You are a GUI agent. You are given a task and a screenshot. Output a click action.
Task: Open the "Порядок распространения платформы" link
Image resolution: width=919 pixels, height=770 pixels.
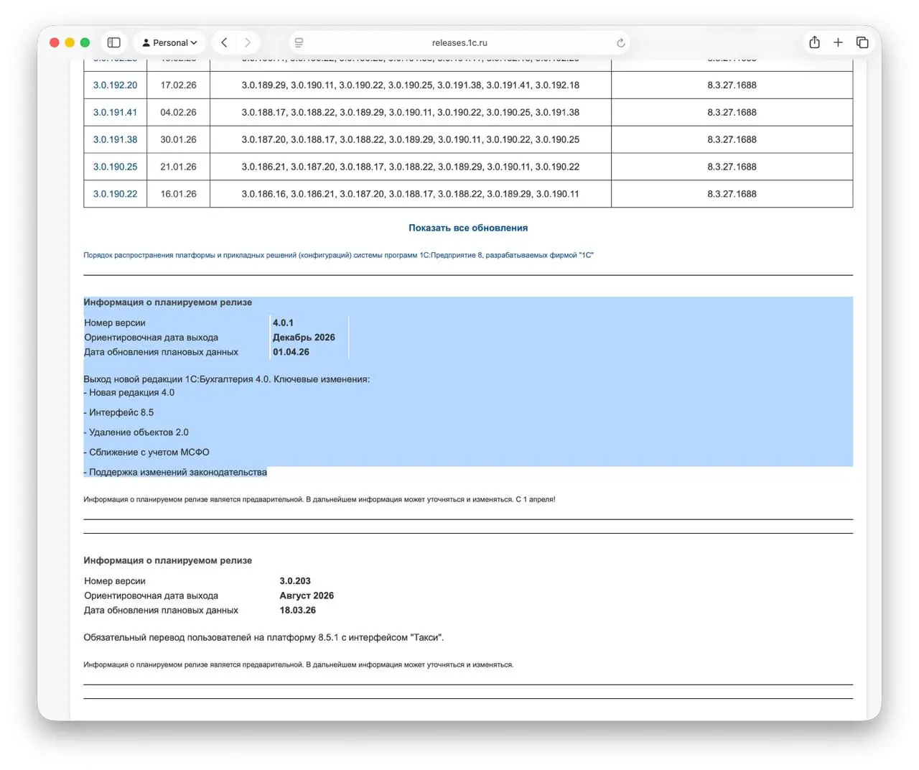pos(338,255)
